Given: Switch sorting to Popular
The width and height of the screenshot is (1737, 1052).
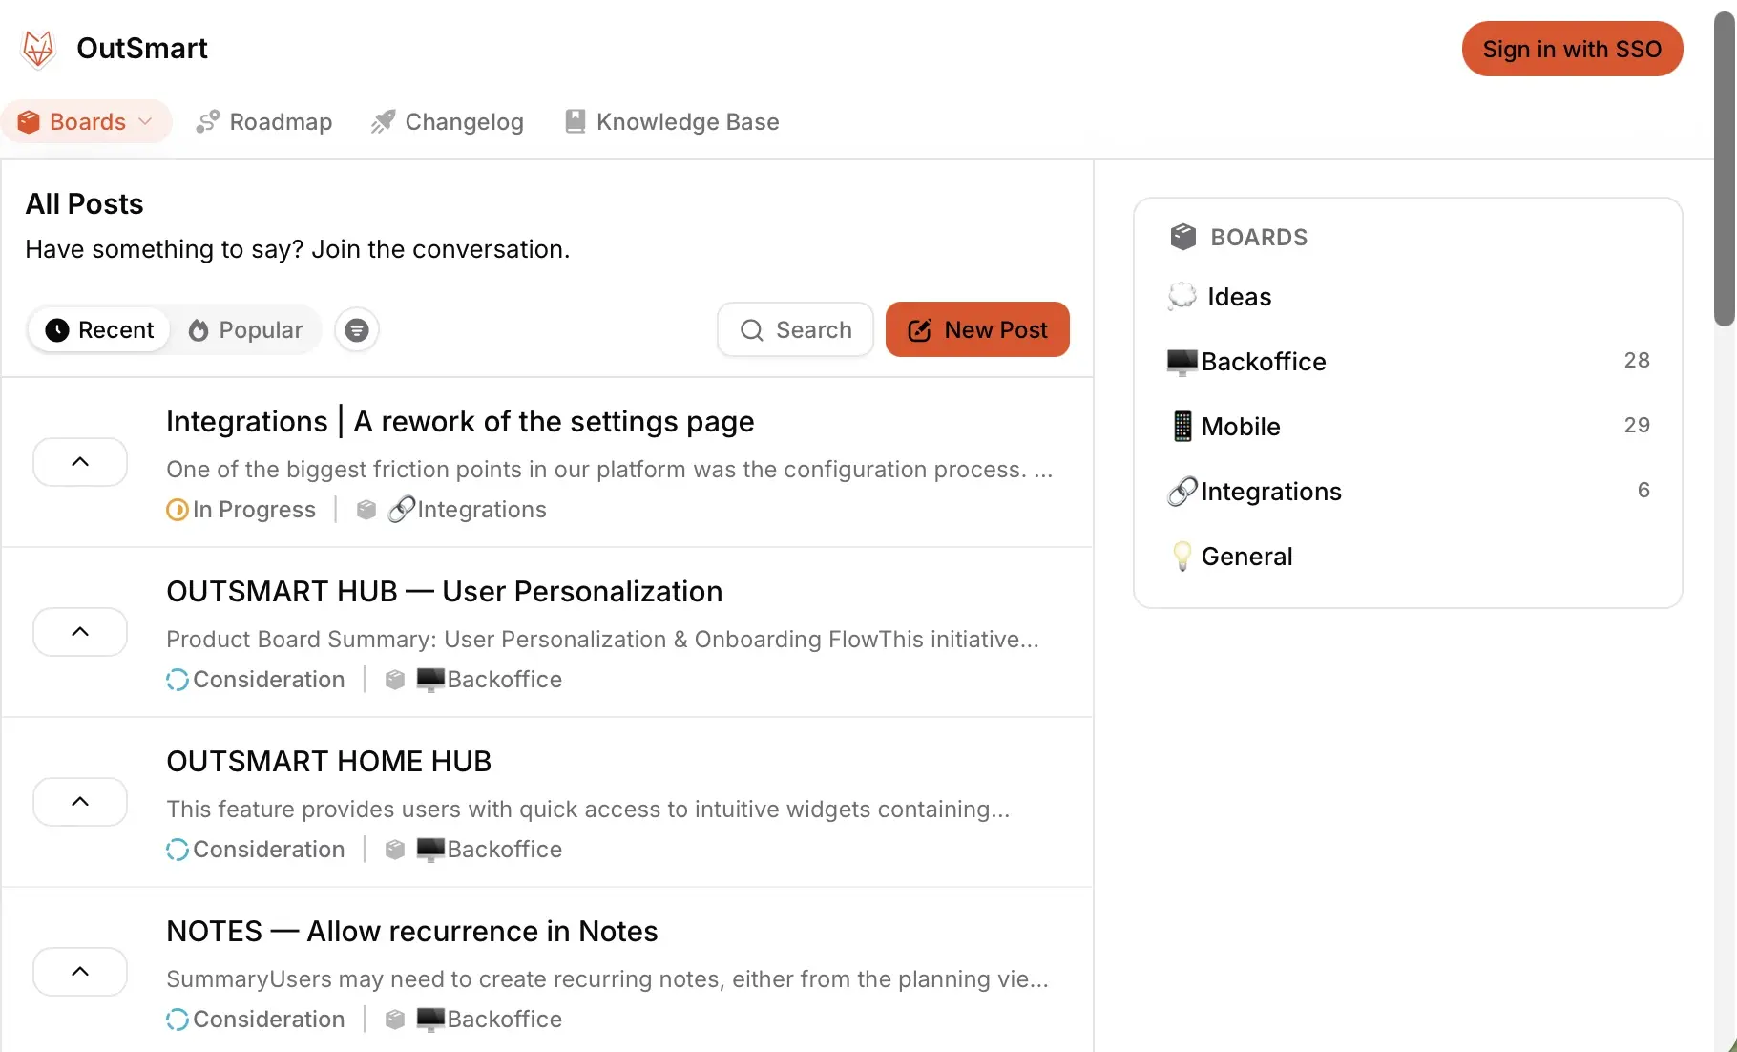Looking at the screenshot, I should pos(245,330).
